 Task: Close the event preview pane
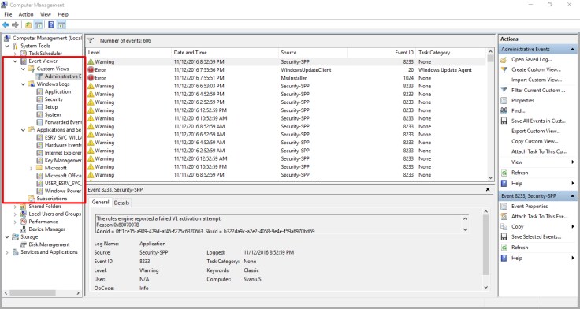[488, 189]
